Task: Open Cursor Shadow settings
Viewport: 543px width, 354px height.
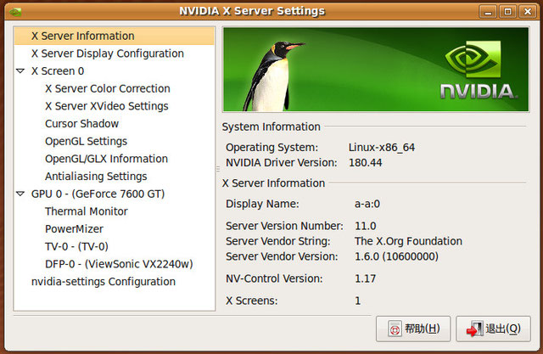Action: point(81,124)
